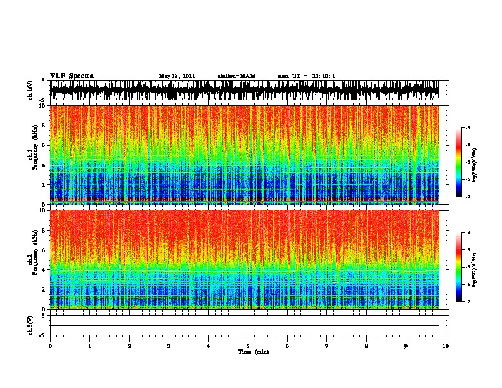Click time axis tick label "1"

point(89,346)
